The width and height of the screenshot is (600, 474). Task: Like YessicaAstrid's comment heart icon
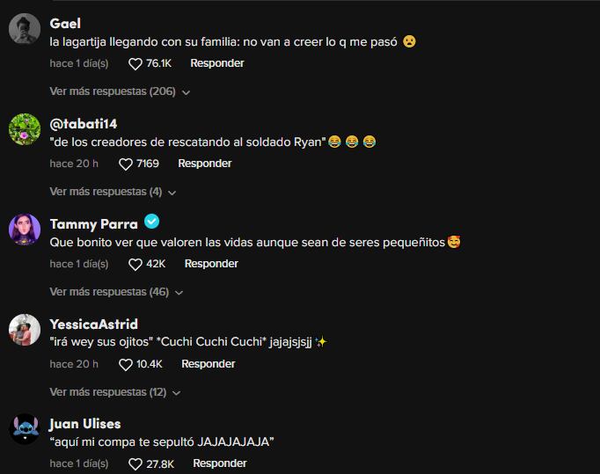pyautogui.click(x=126, y=365)
